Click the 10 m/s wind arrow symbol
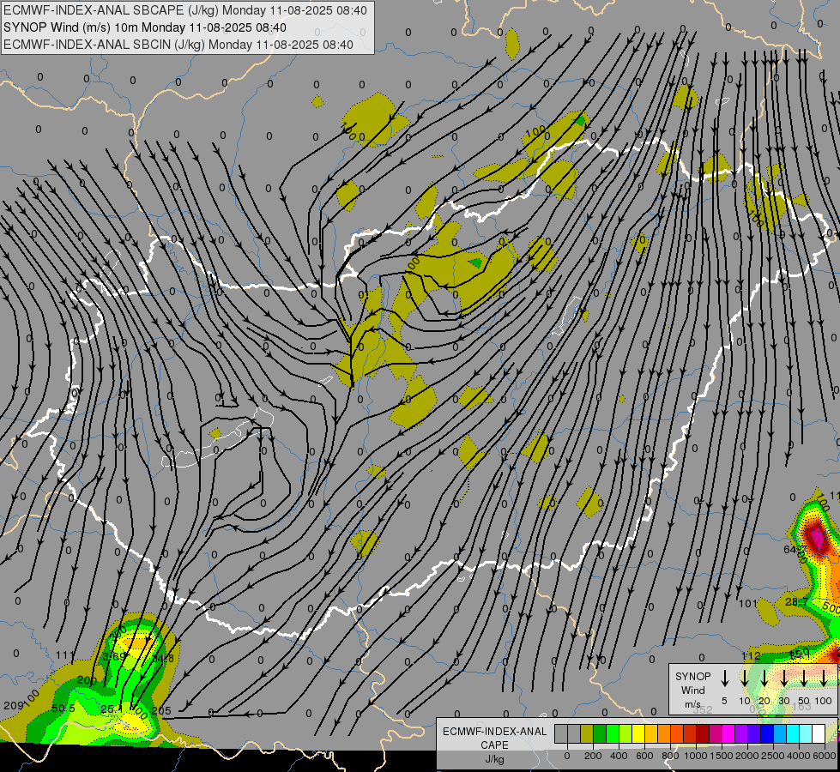Viewport: 840px width, 772px height. 745,678
